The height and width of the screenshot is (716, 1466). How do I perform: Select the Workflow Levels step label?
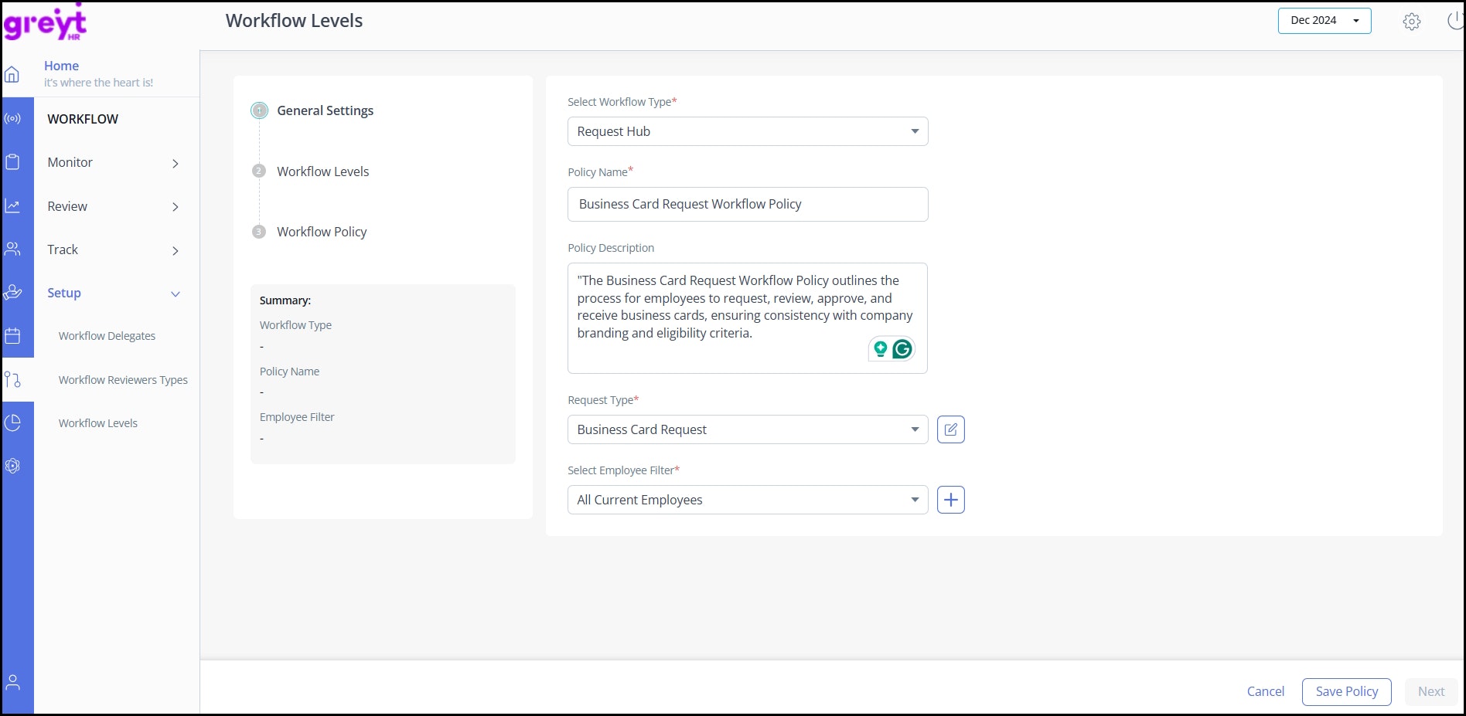(323, 171)
